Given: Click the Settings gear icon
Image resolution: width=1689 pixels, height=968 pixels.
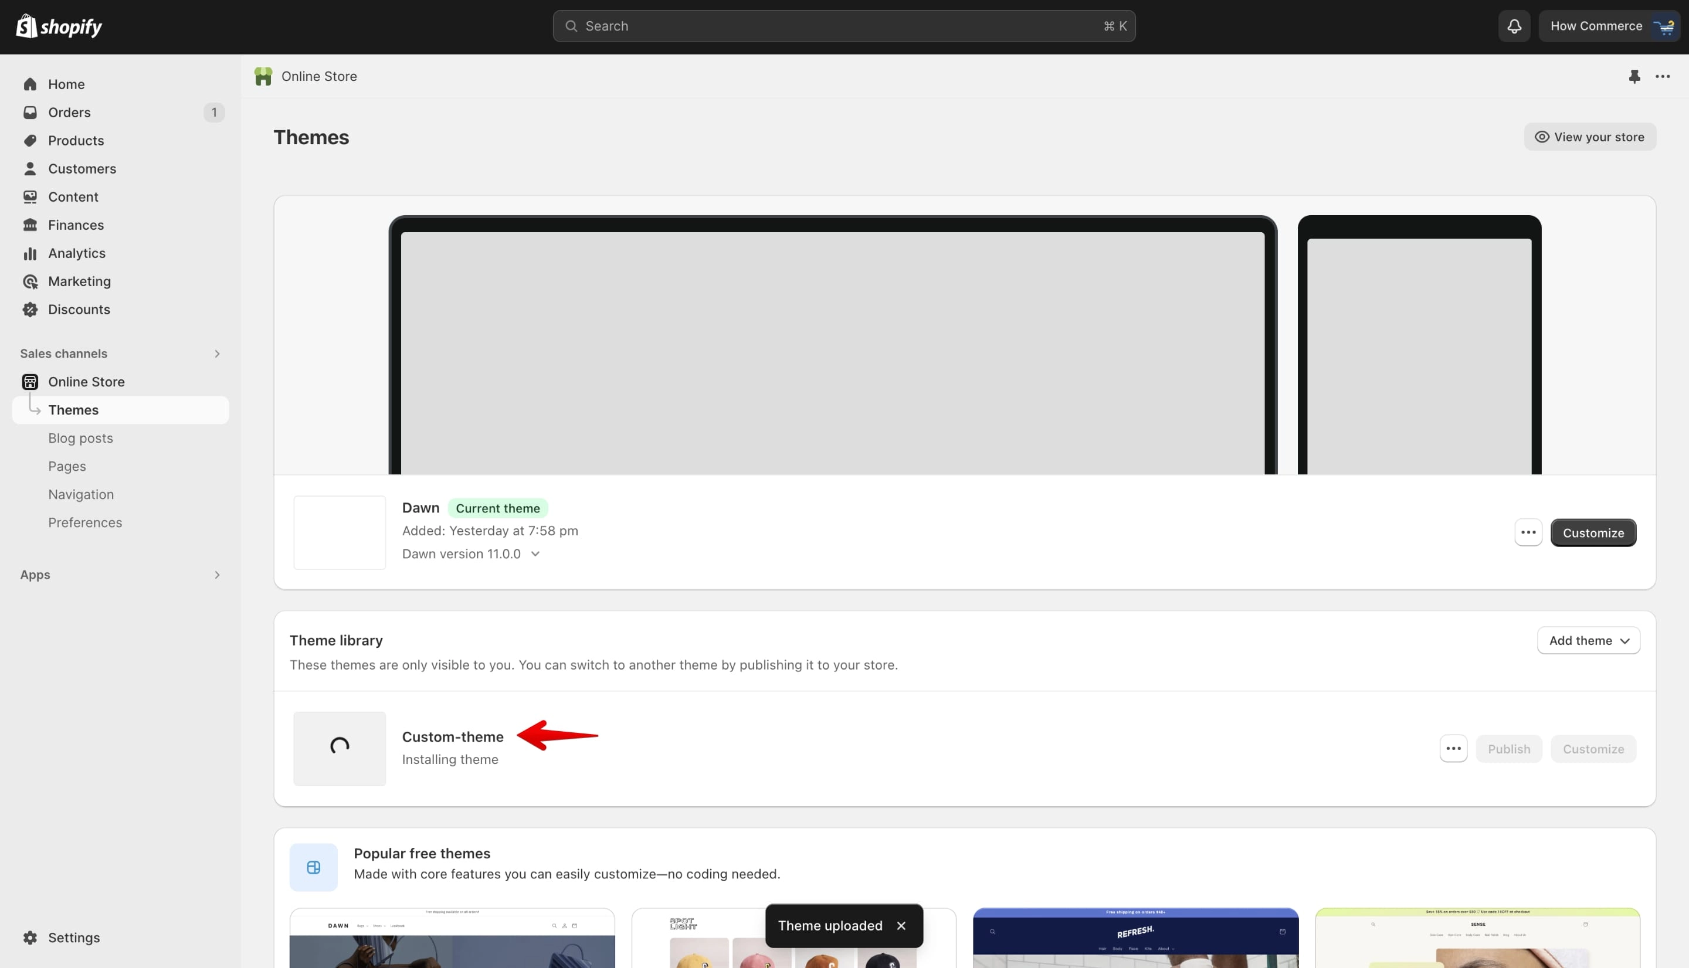Looking at the screenshot, I should coord(30,938).
